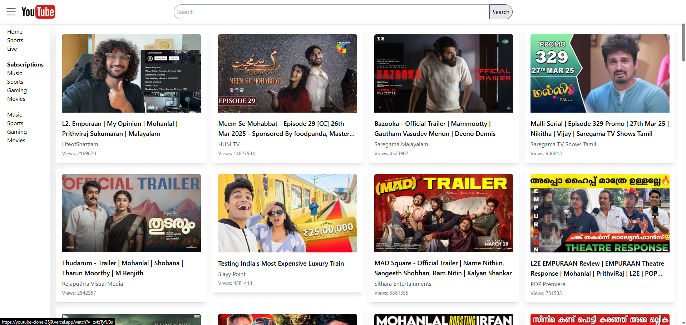Open Gaming in the lower sidebar group
The image size is (686, 325).
pyautogui.click(x=17, y=132)
